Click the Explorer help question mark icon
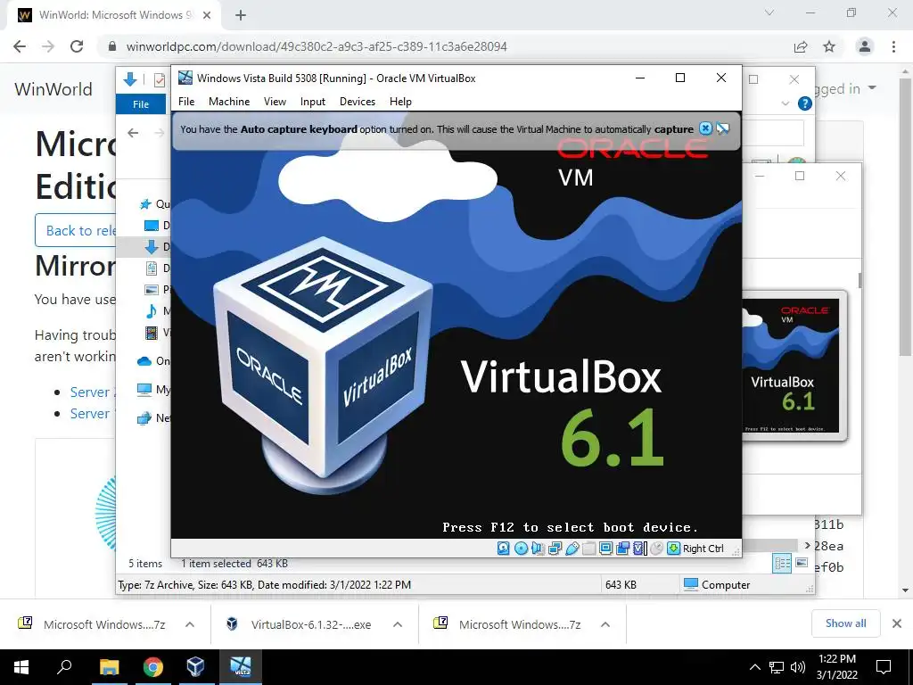Viewport: 913px width, 685px height. (x=805, y=103)
